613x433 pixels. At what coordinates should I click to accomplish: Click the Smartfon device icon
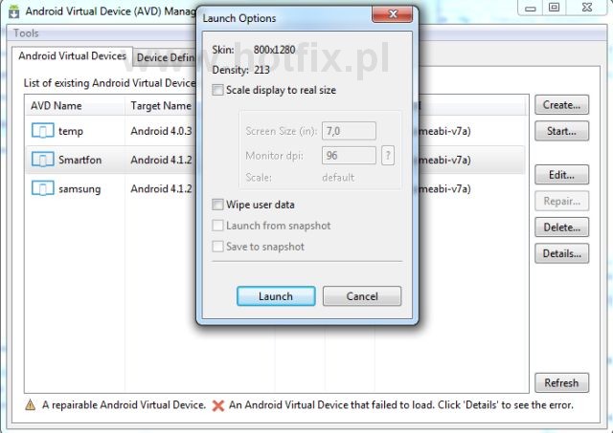pos(42,160)
